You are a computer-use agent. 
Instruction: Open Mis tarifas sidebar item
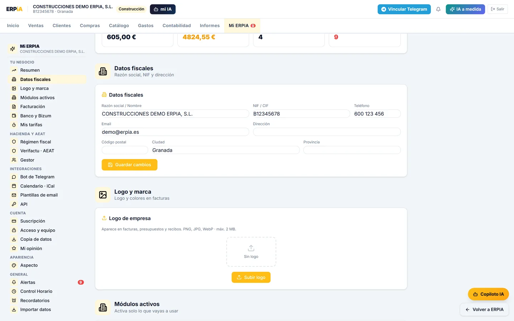coord(47,125)
